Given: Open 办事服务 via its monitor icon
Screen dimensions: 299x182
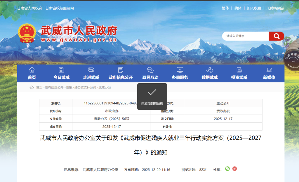Looking at the screenshot, I should click(180, 70).
